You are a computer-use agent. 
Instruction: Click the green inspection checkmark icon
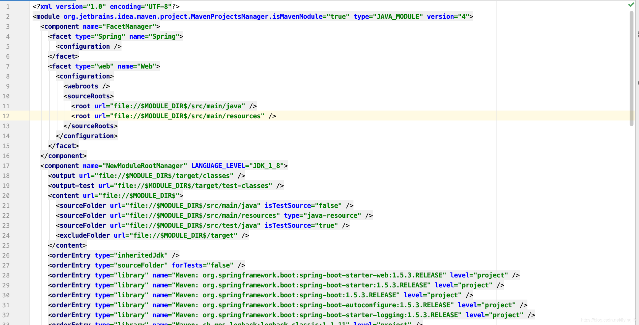631,5
